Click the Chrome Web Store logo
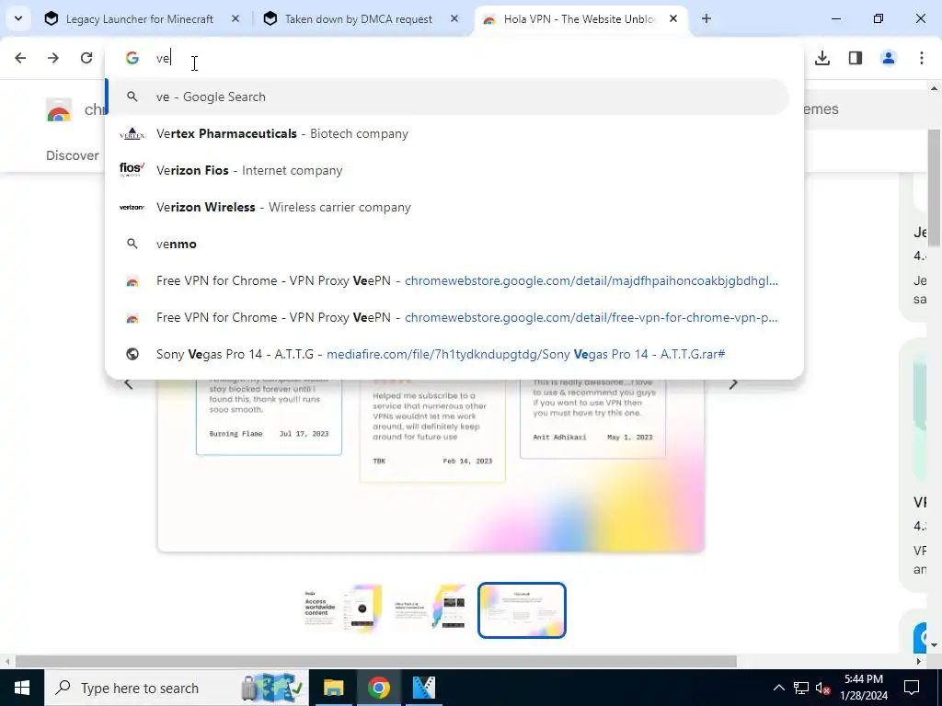 pos(59,110)
